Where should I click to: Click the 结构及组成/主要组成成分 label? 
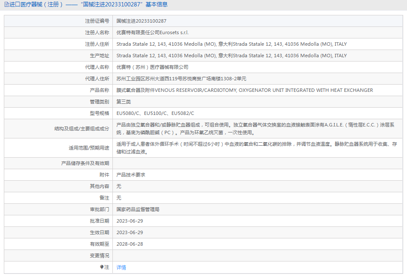coord(82,129)
